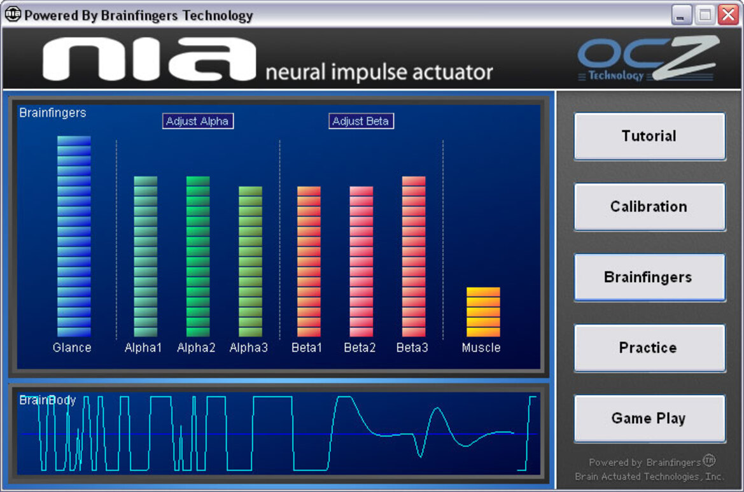Click the nia logo in header
Viewport: 744px width, 492px height.
[x=149, y=59]
